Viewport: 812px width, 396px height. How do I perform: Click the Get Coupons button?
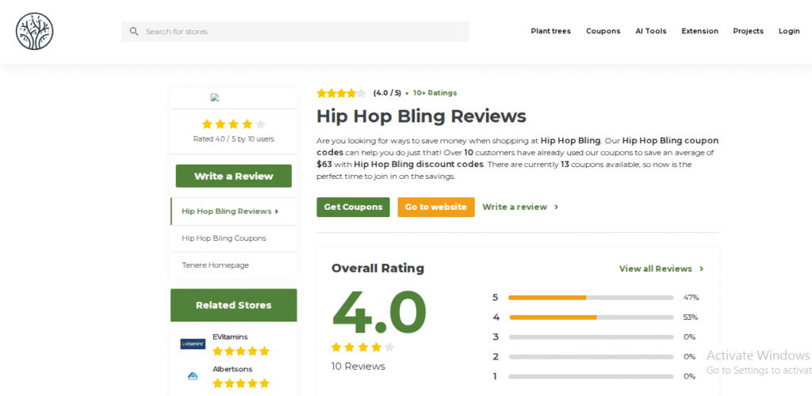coord(353,207)
